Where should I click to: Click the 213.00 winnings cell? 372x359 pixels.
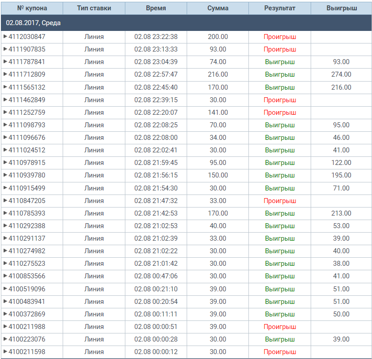coord(341,213)
